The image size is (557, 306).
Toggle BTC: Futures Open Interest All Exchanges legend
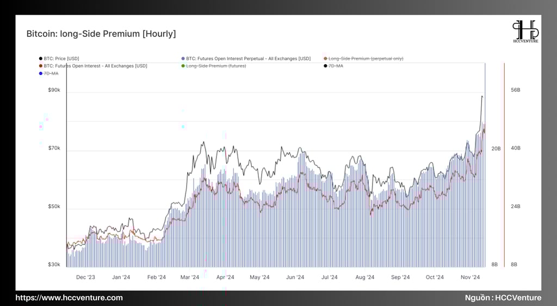click(92, 66)
